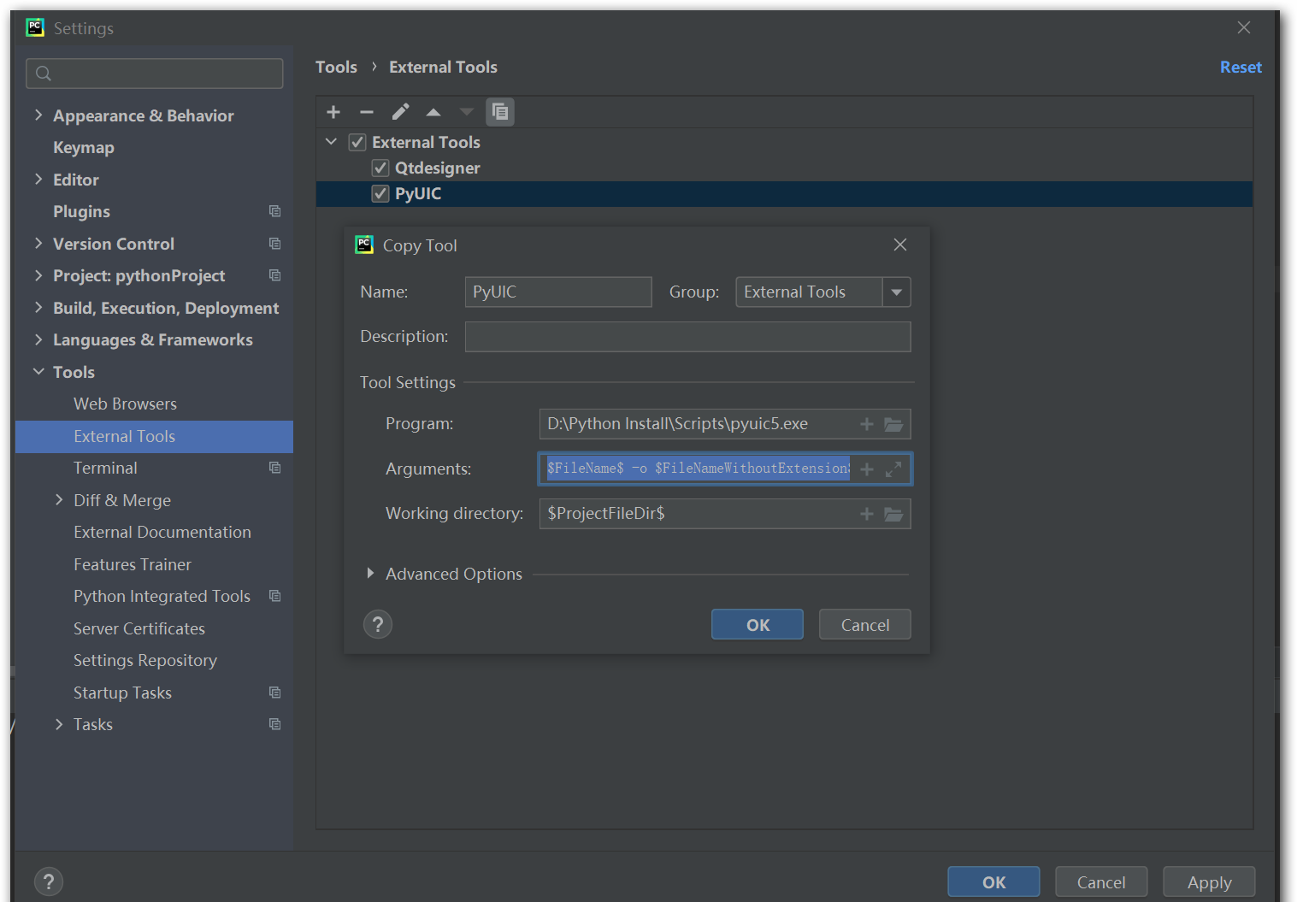Click OK in Settings window
This screenshot has width=1297, height=902.
[993, 881]
